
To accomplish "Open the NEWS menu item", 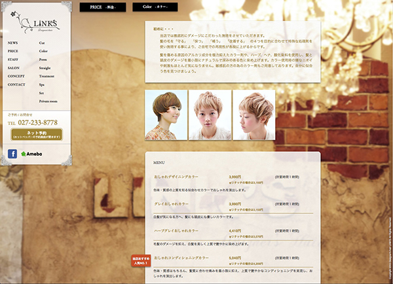I will 12,43.
